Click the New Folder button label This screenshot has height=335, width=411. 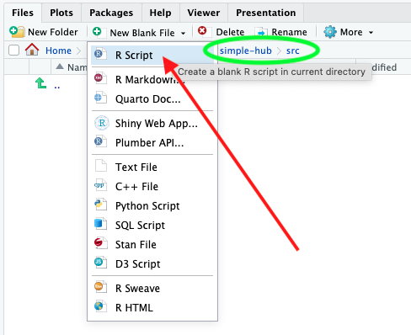coord(53,32)
